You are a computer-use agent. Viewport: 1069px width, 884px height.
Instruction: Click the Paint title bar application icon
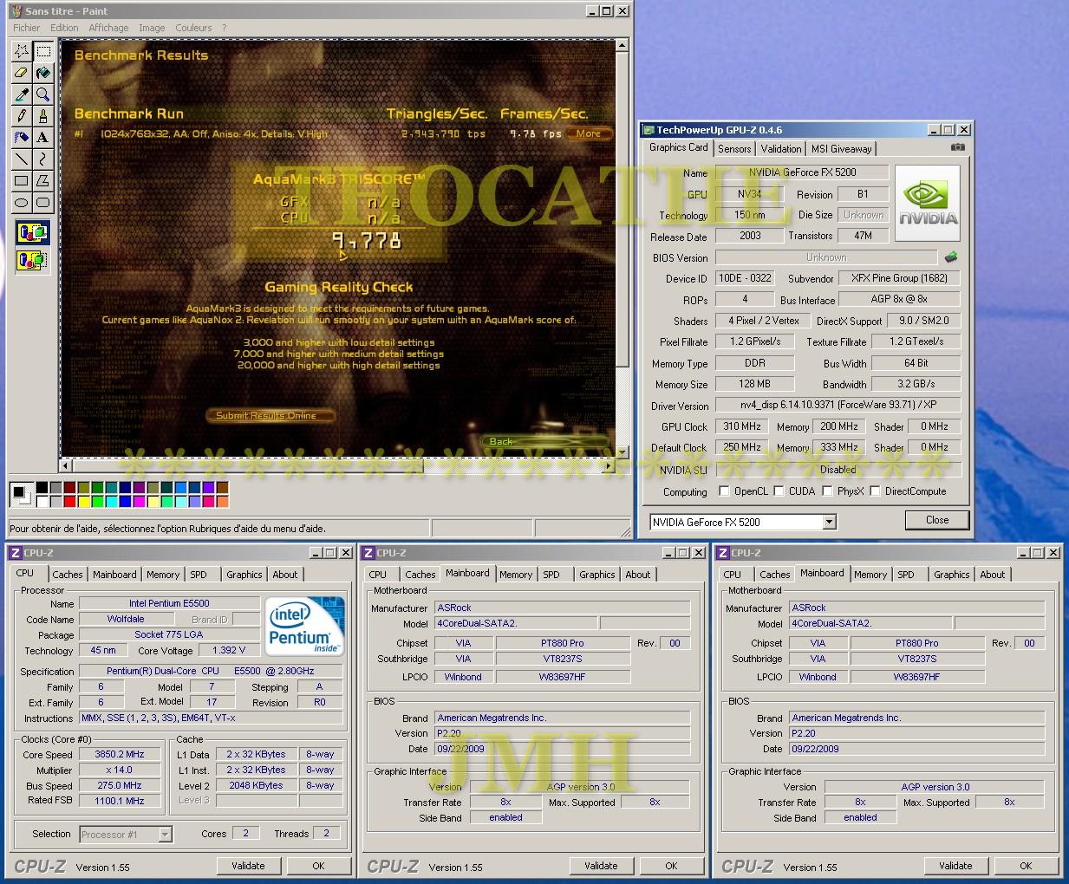click(x=16, y=10)
